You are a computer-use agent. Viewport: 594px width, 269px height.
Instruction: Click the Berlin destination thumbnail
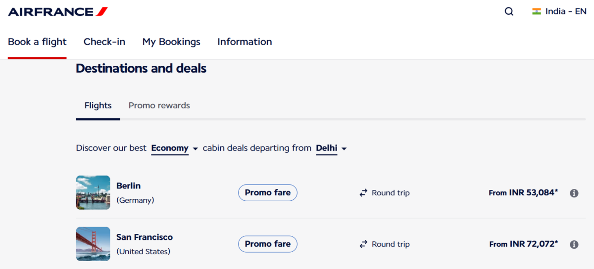(93, 193)
